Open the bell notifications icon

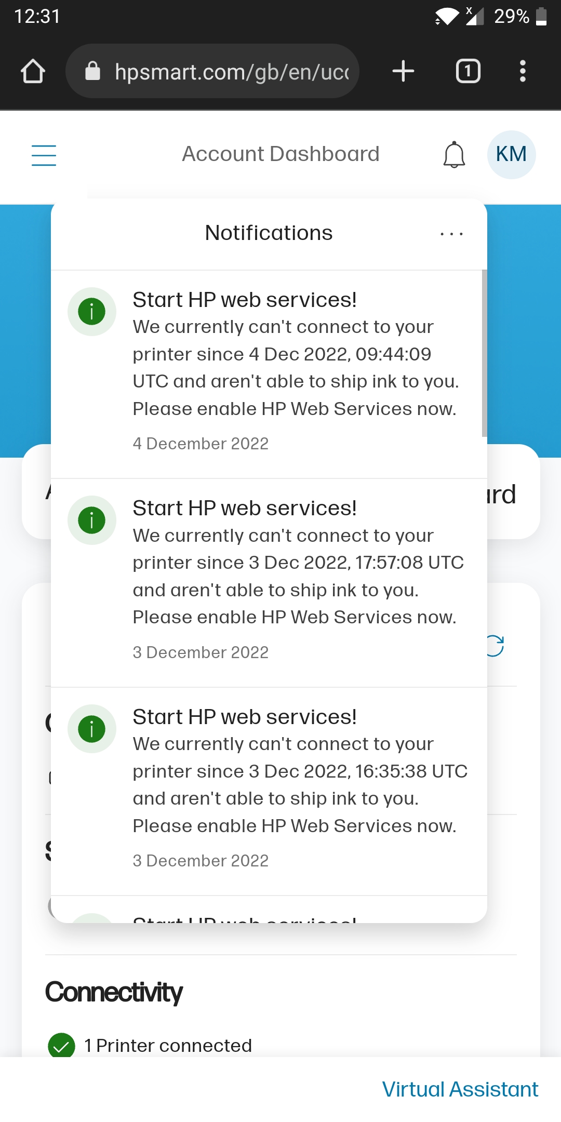(x=453, y=155)
